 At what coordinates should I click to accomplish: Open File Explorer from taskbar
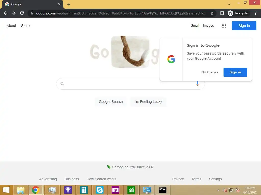pos(21,190)
